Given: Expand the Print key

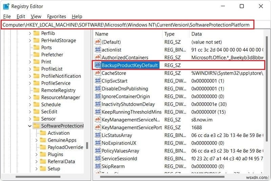Looking at the screenshot, I should coord(30,62).
